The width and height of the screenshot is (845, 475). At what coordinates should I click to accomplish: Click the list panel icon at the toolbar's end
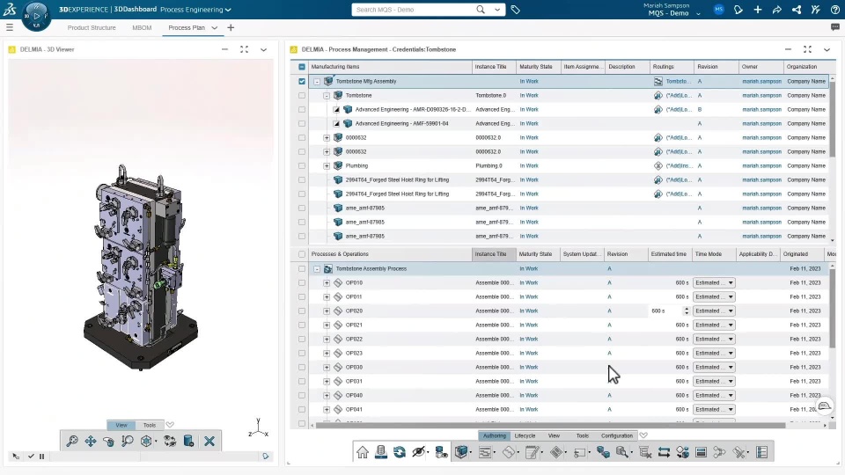(x=762, y=452)
